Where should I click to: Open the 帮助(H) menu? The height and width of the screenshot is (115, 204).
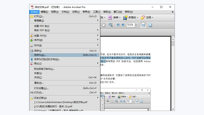(x=129, y=12)
